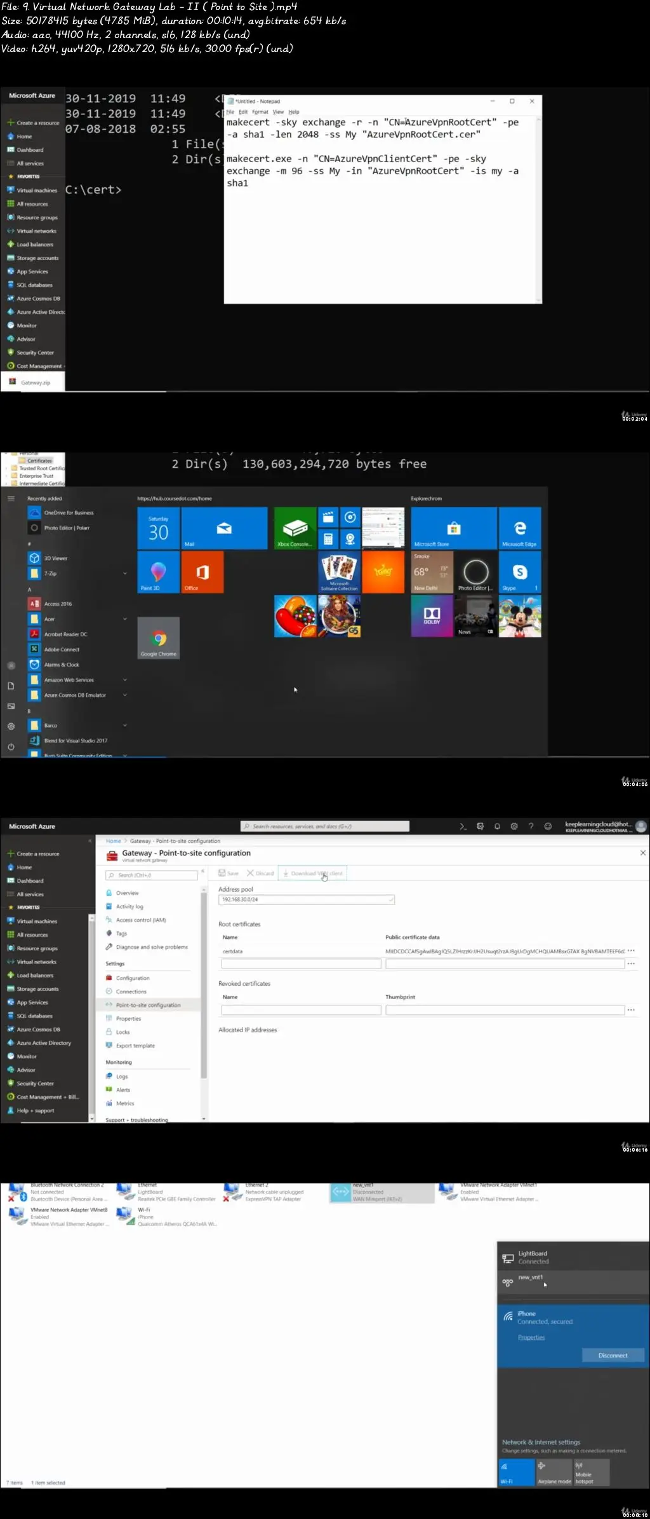Expand the Barco folder in app list
Image resolution: width=650 pixels, height=1519 pixels.
124,725
